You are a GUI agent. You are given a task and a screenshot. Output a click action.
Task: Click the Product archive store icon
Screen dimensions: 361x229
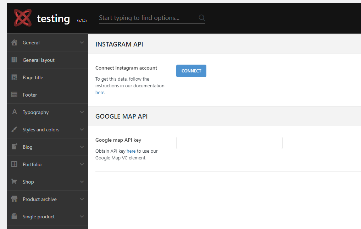click(x=14, y=199)
